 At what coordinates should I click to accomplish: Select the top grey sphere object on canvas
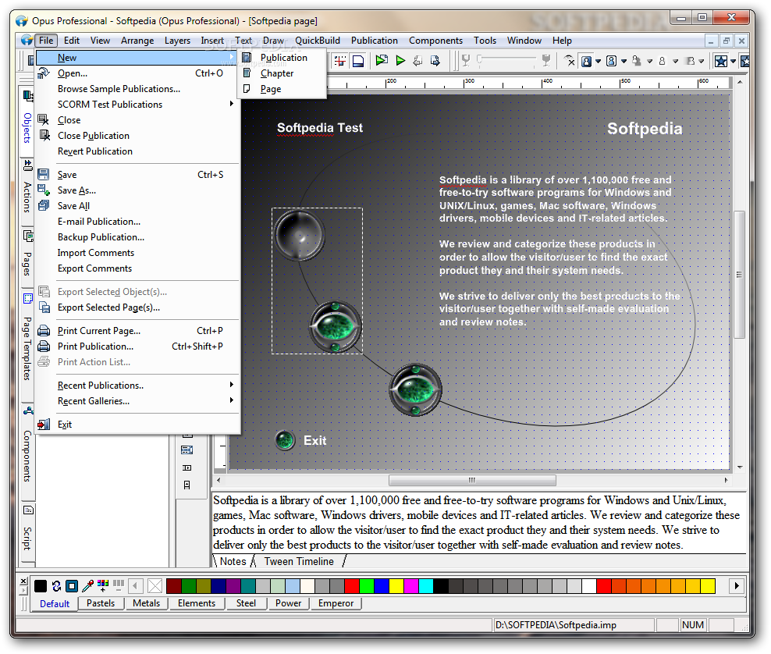[x=300, y=235]
